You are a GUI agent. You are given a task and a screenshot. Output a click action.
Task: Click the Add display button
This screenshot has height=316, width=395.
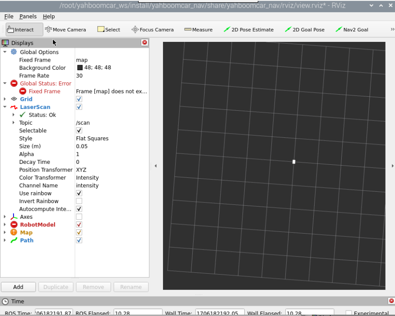click(18, 287)
